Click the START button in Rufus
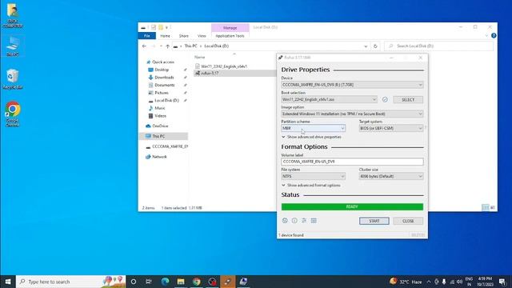 click(x=374, y=221)
